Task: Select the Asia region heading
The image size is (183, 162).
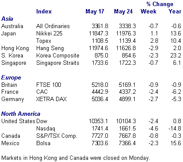Action: pyautogui.click(x=7, y=19)
